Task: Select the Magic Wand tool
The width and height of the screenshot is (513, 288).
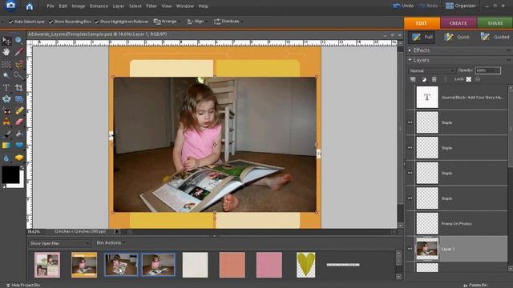Action: tap(6, 76)
